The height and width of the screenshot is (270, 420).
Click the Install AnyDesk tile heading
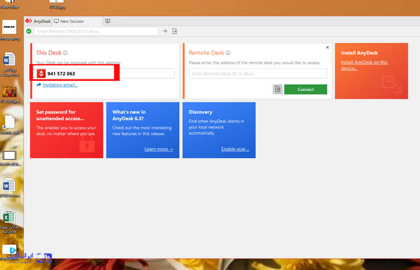[360, 53]
